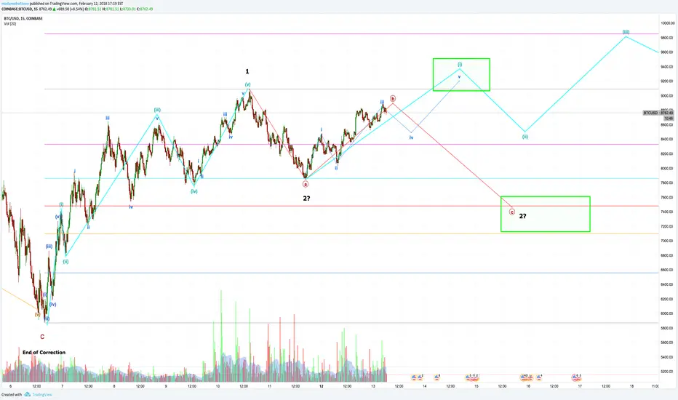This screenshot has height=400, width=678.
Task: Select the projected blue iv label near 8400
Action: pyautogui.click(x=411, y=137)
